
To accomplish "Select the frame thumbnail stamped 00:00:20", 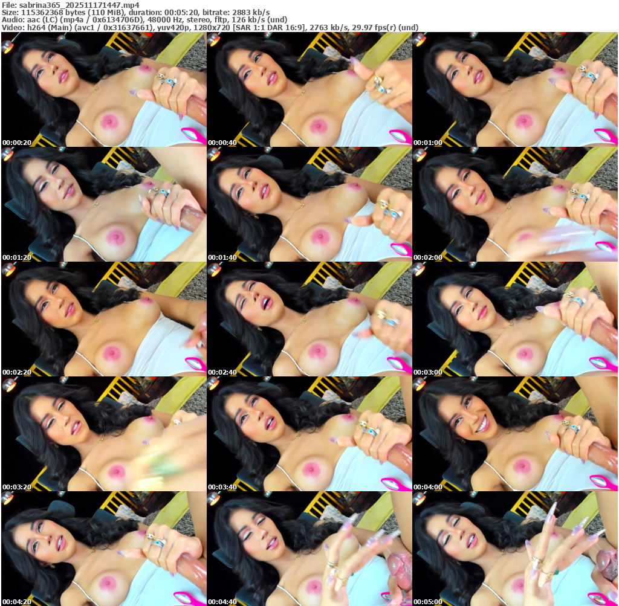I will [104, 89].
